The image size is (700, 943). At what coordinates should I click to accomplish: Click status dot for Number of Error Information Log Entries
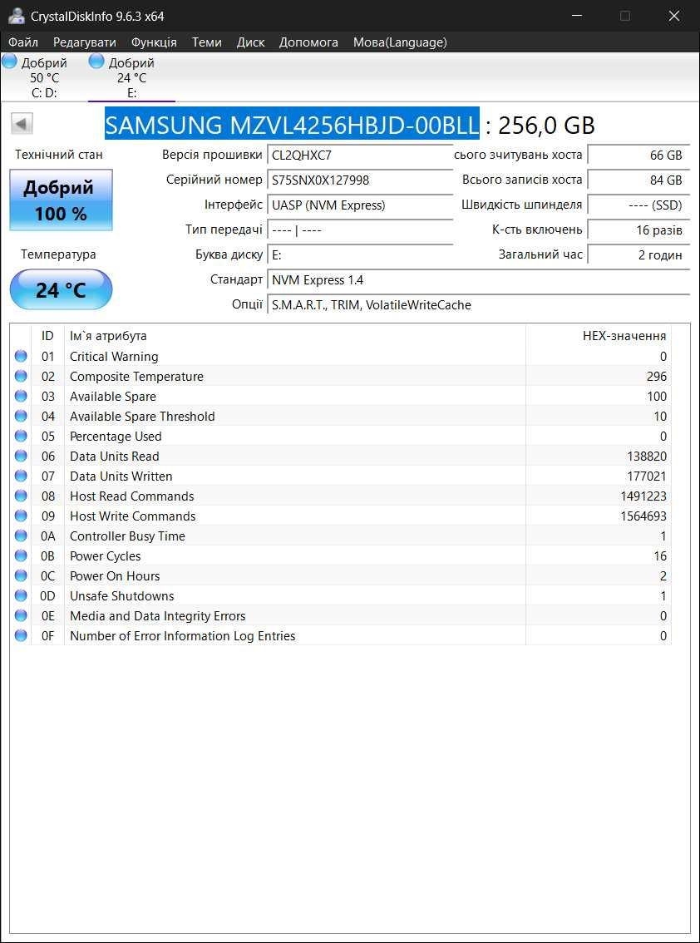(21, 635)
